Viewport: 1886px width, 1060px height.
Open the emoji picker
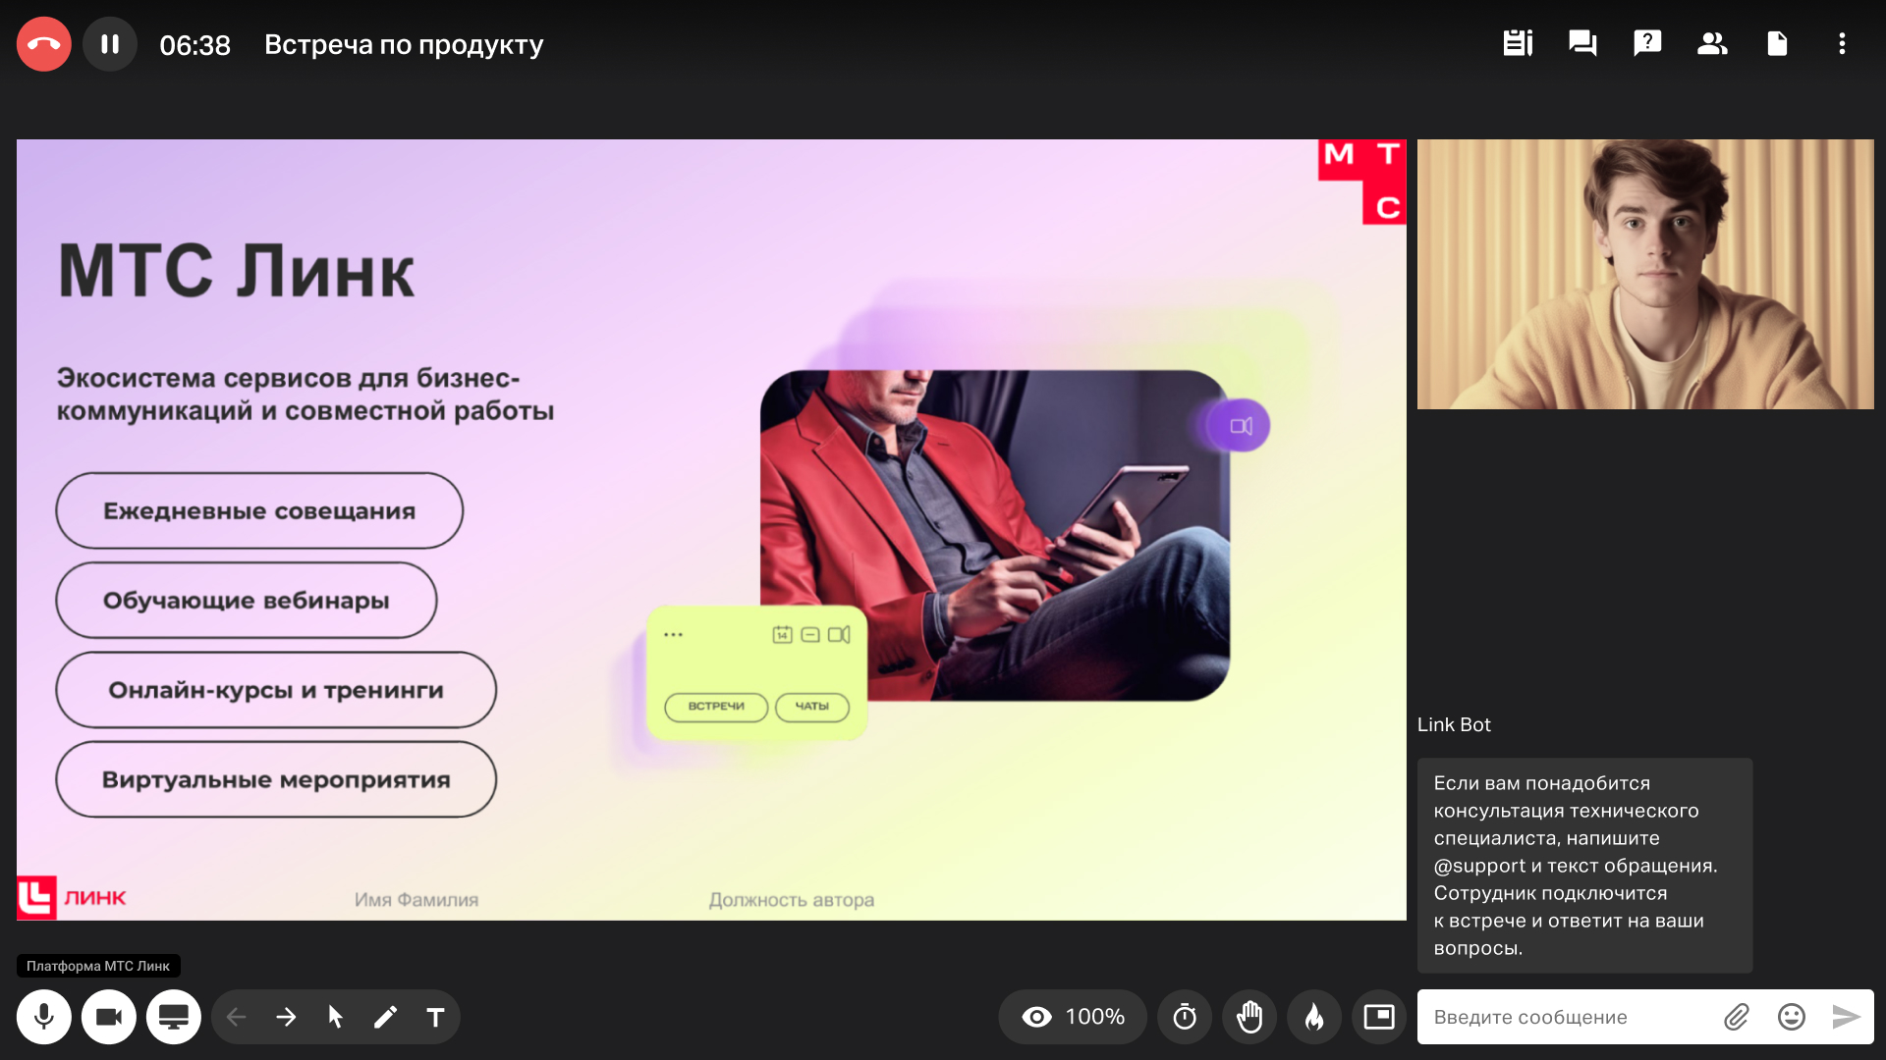(x=1792, y=1017)
